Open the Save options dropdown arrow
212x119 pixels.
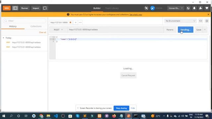(205, 30)
